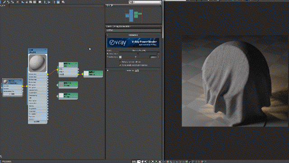The image size is (289, 163).
Task: Click the material name text field
Action: pyautogui.click(x=134, y=30)
